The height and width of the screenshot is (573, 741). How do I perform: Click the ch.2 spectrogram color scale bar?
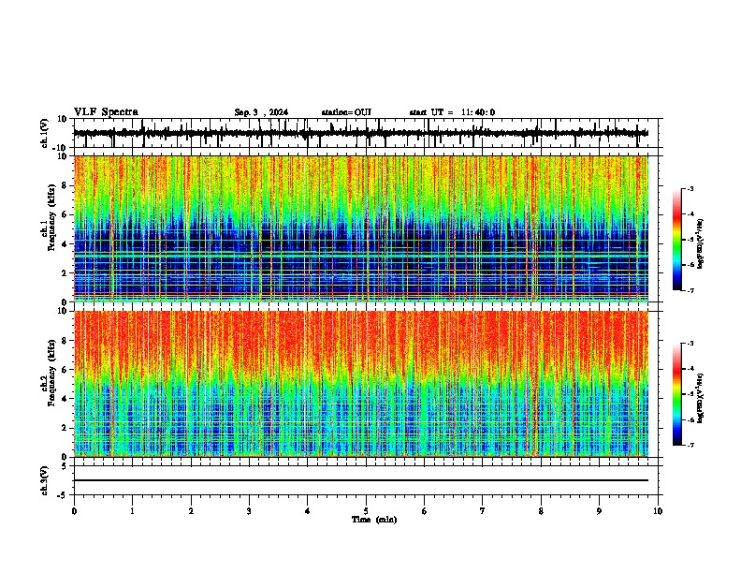click(x=677, y=394)
